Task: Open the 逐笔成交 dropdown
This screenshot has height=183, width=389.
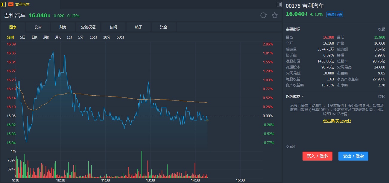Action: coord(295,97)
